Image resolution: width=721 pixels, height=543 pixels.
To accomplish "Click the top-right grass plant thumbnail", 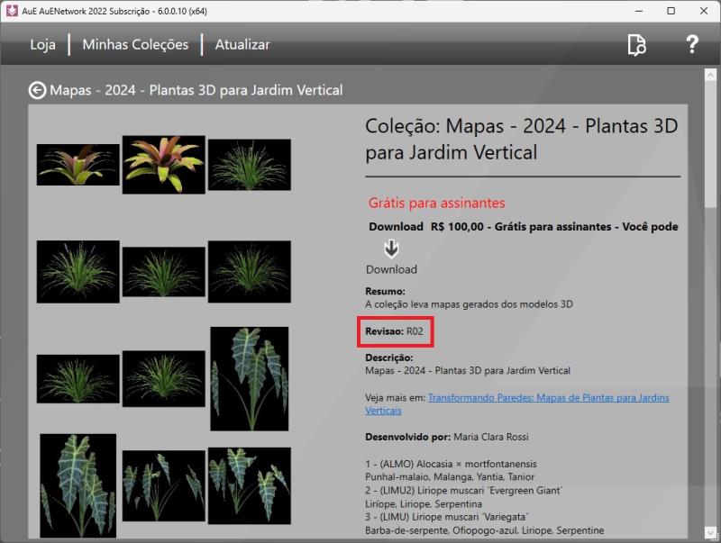I will tap(250, 164).
